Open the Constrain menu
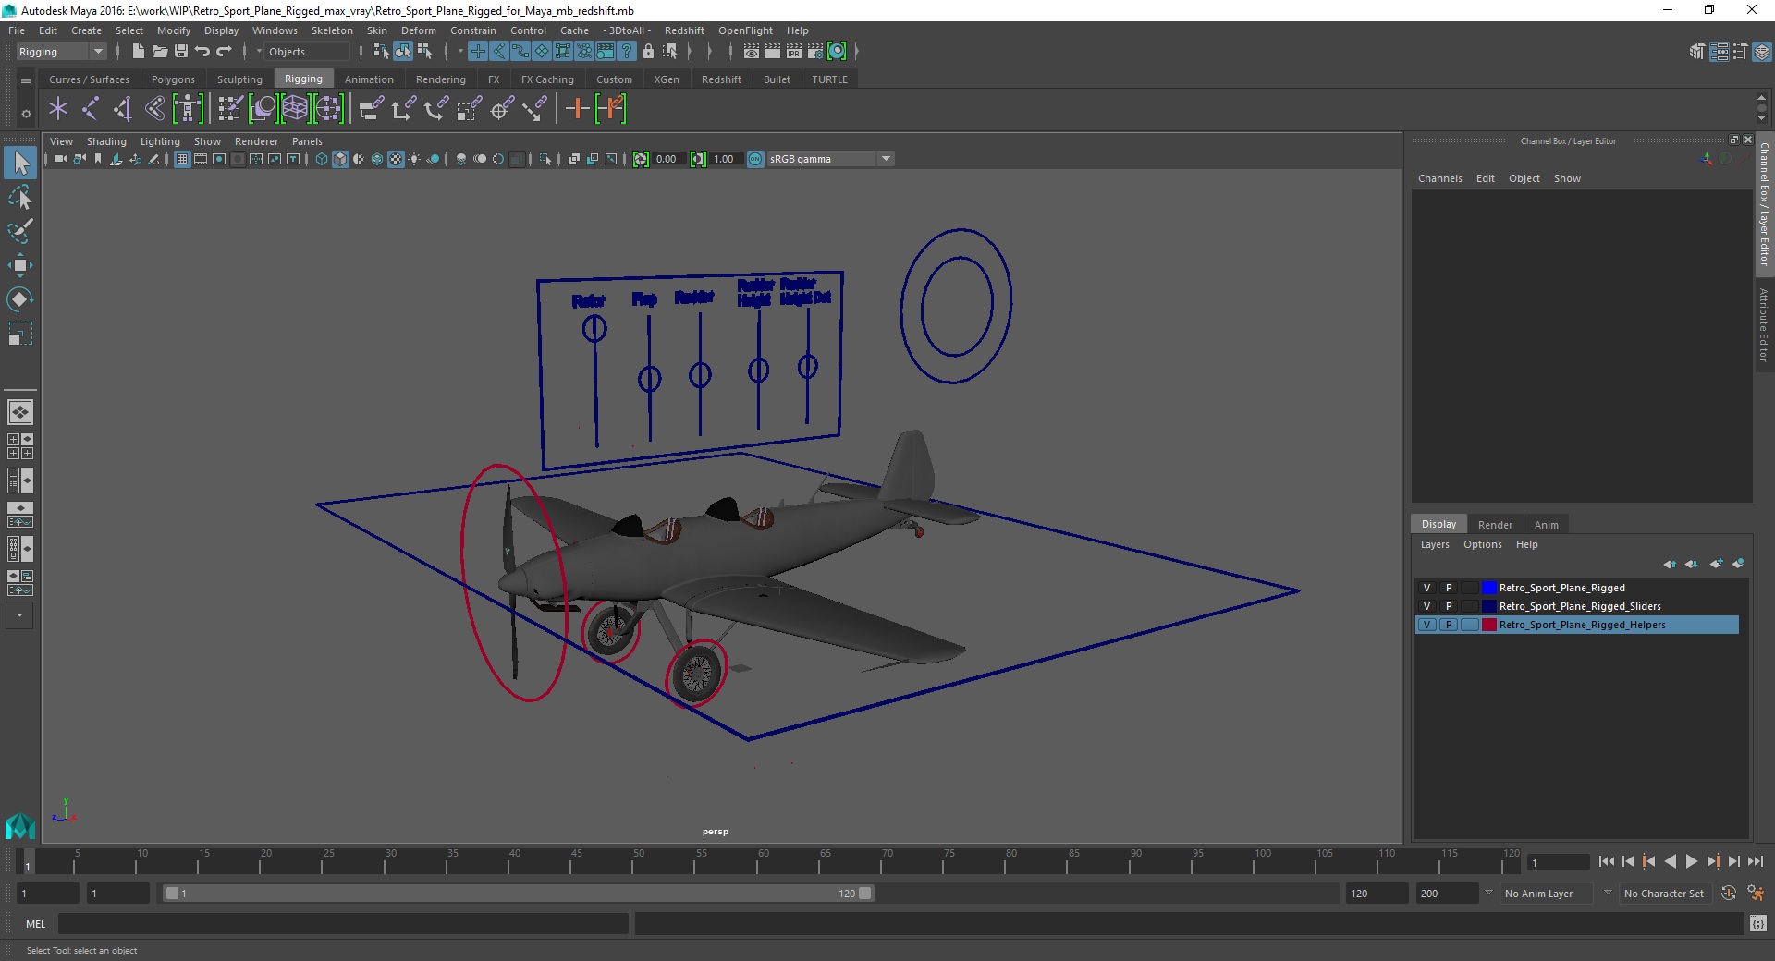Viewport: 1775px width, 961px height. [472, 30]
